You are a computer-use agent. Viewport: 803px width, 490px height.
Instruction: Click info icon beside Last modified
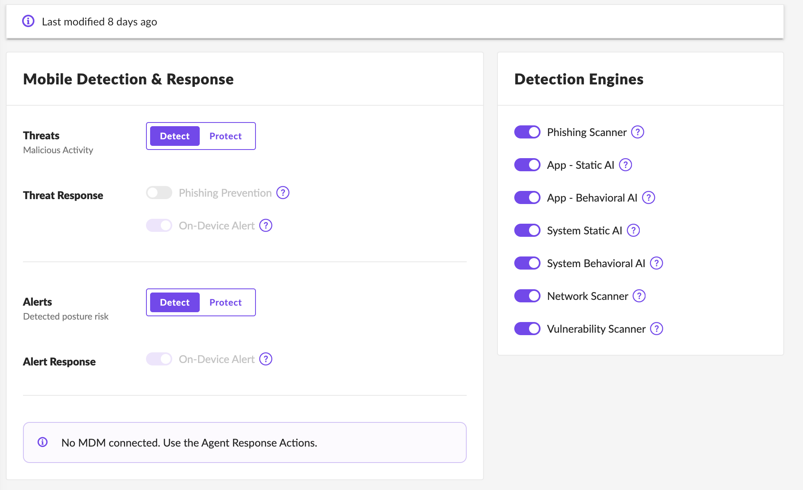pos(28,21)
